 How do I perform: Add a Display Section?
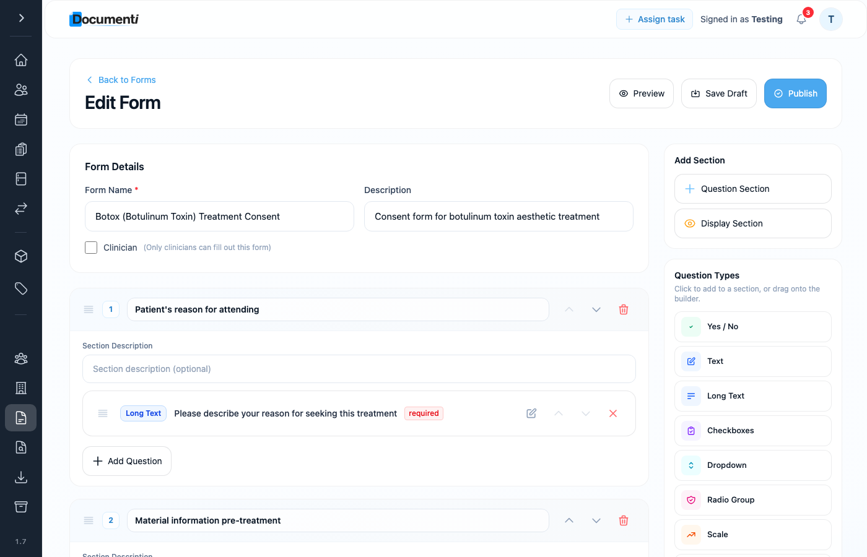(753, 223)
